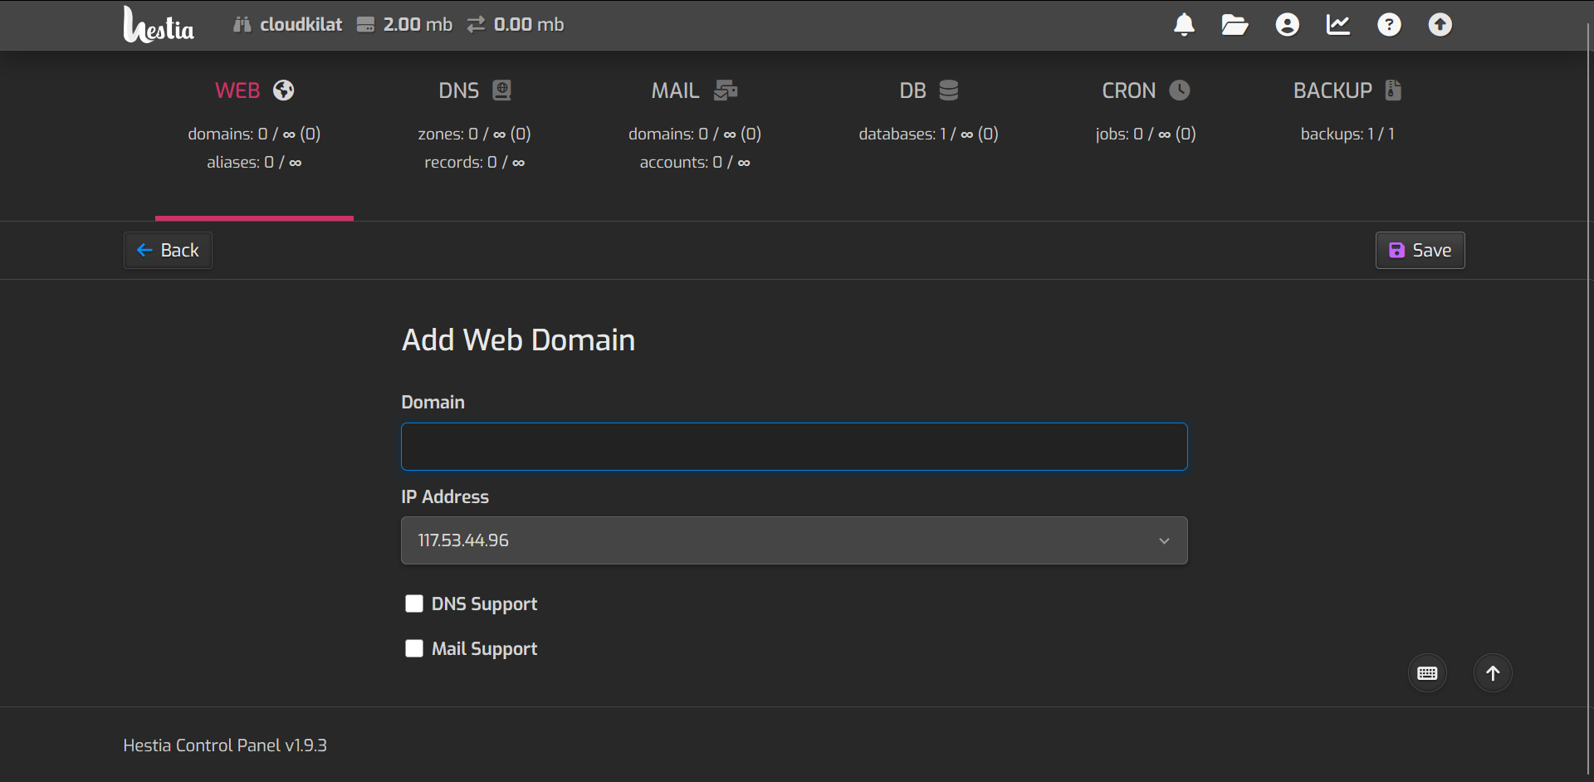
Task: Click the Back button
Action: [x=167, y=250]
